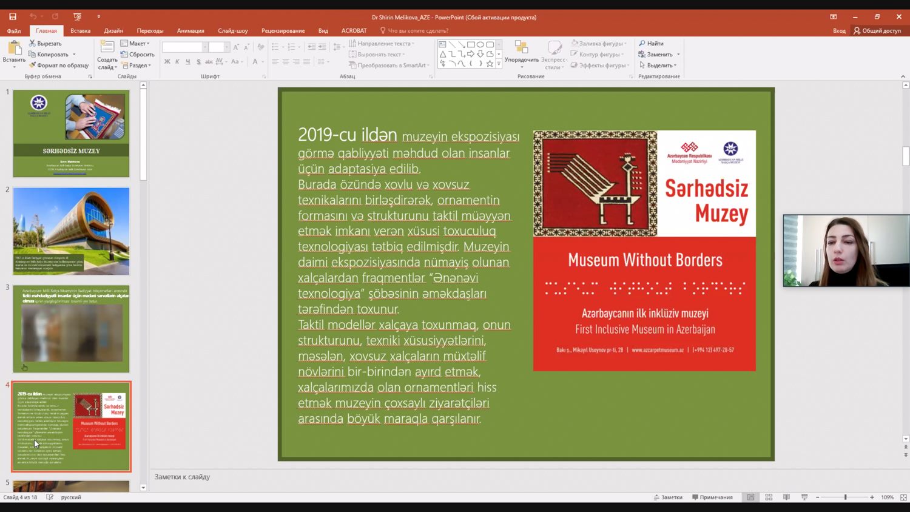Image resolution: width=910 pixels, height=512 pixels.
Task: Click the Вставить (Paste) clipboard icon
Action: (14, 49)
